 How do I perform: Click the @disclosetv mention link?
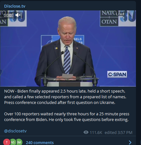pos(15,131)
